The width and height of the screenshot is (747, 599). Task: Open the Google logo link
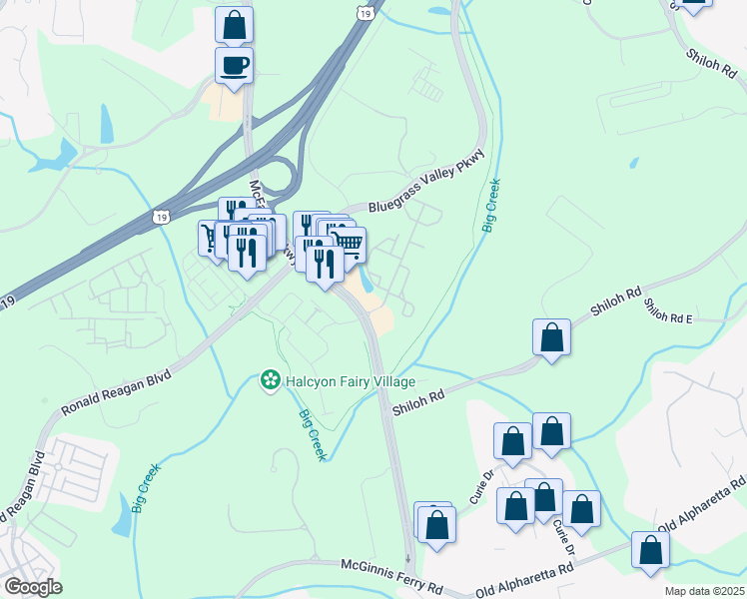pyautogui.click(x=33, y=587)
